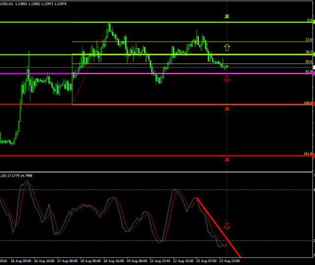
Task: Click the red down arrow below the magenta line
Action: coord(227,79)
